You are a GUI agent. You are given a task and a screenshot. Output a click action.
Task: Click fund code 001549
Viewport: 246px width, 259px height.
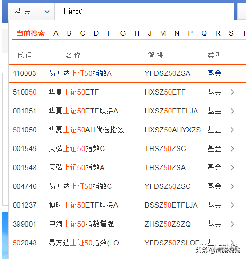[25, 149]
